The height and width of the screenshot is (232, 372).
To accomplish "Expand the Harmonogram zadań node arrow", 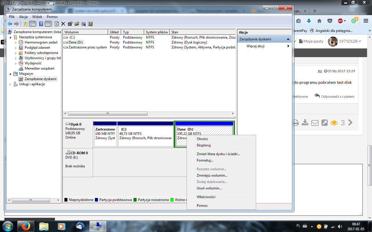I will [16, 42].
